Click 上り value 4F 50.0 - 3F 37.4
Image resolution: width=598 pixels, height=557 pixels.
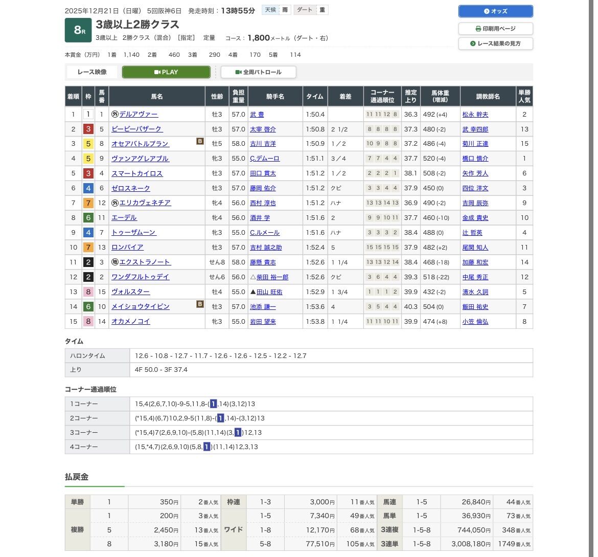161,370
